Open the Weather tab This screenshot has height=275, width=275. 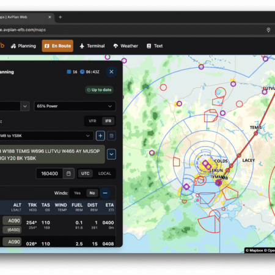(x=126, y=46)
